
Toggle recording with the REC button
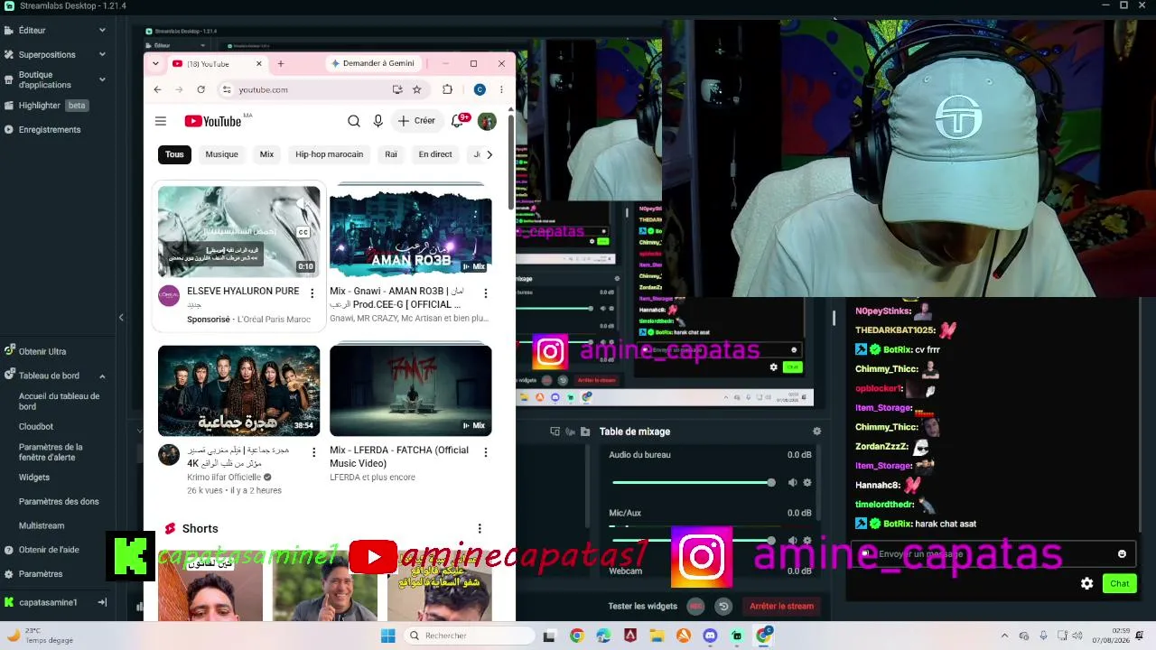(695, 607)
